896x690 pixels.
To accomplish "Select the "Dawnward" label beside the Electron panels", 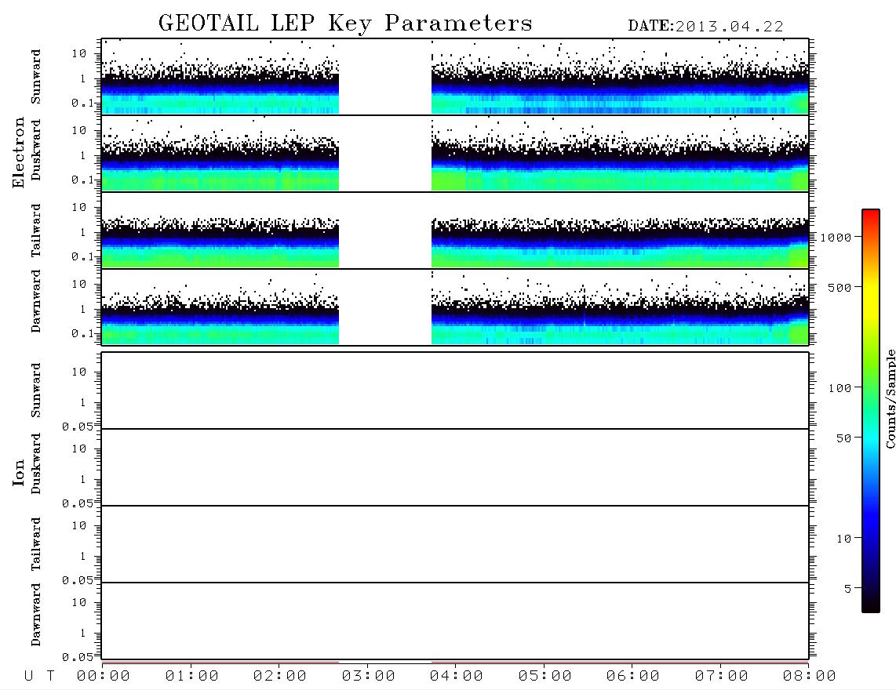I will point(36,301).
